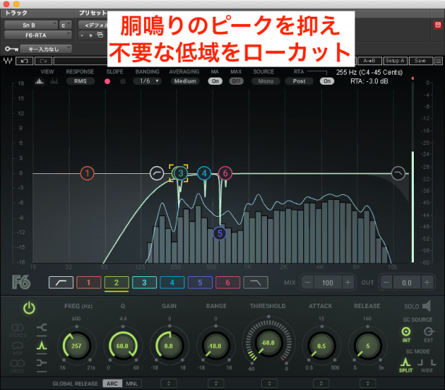Image resolution: width=445 pixels, height=390 pixels.
Task: Click the stepper under the RANGE knob
Action: pyautogui.click(x=216, y=383)
